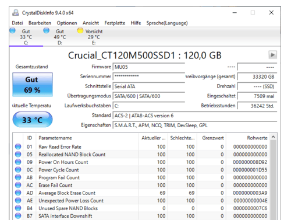291x220 pixels.
Task: Switch to the Gut 33 °C C: drive tab
Action: click(x=26, y=37)
